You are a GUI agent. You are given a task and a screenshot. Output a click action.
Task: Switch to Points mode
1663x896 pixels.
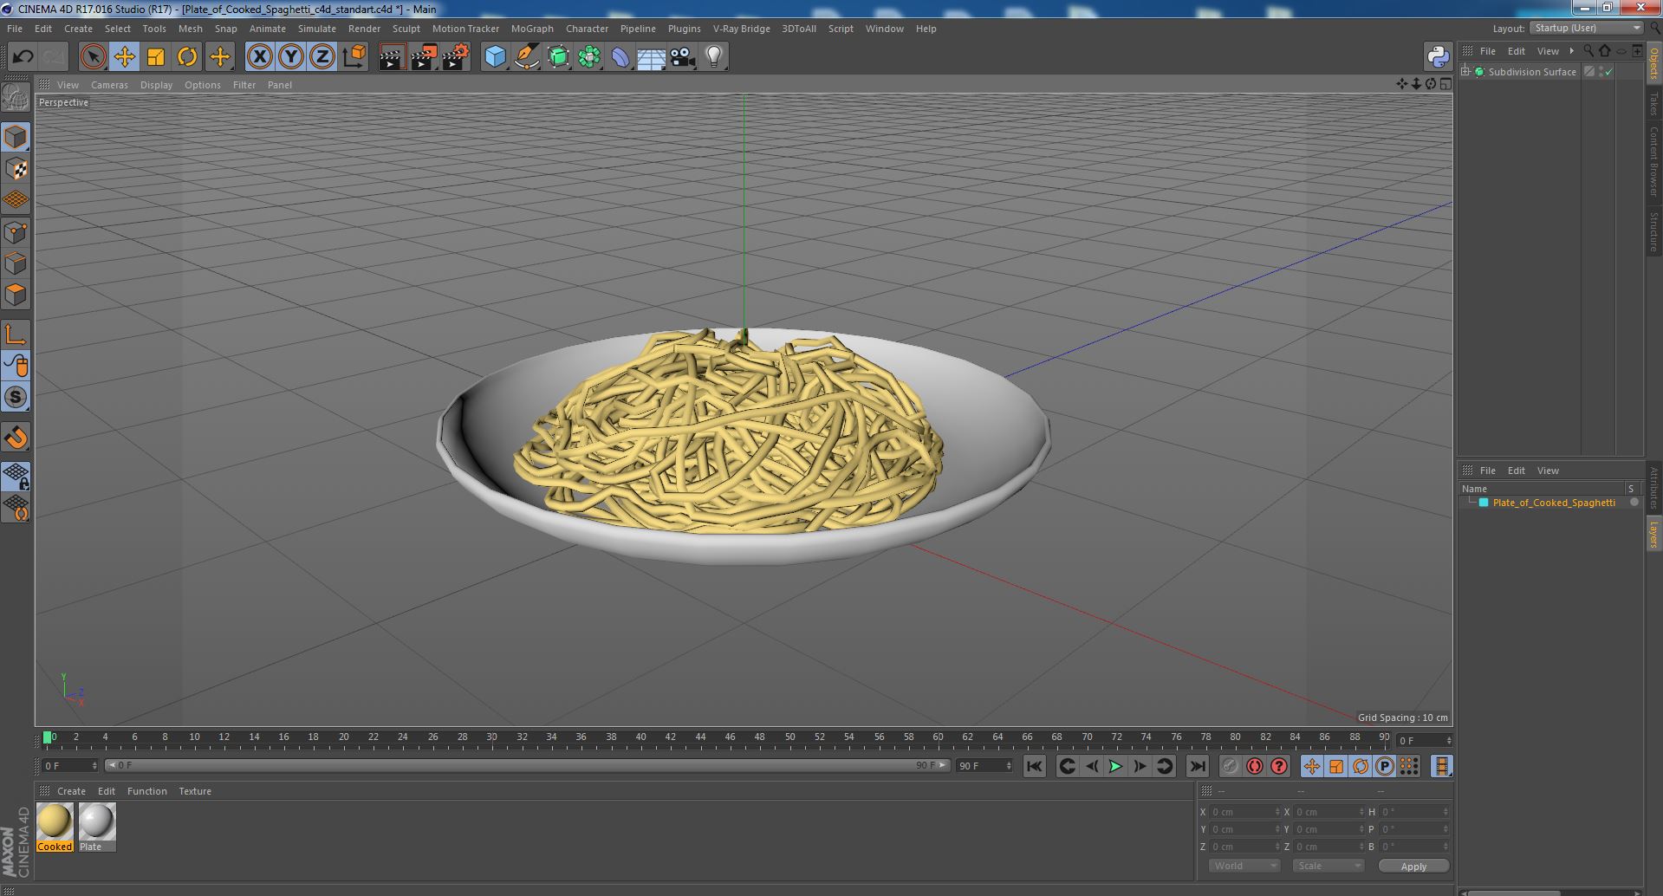point(16,231)
